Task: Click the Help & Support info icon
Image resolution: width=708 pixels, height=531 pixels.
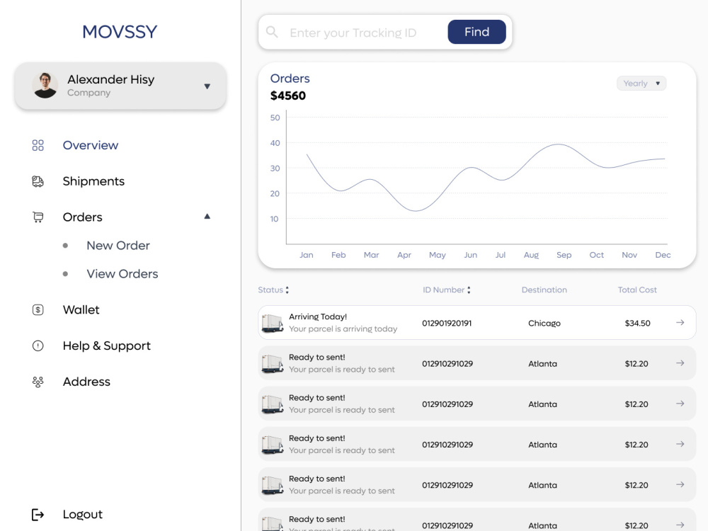Action: (x=38, y=346)
